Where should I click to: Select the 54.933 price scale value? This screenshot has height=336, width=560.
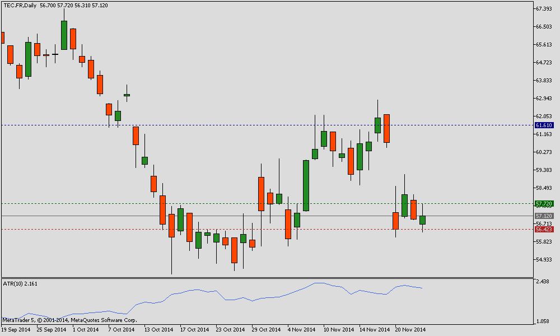point(544,260)
